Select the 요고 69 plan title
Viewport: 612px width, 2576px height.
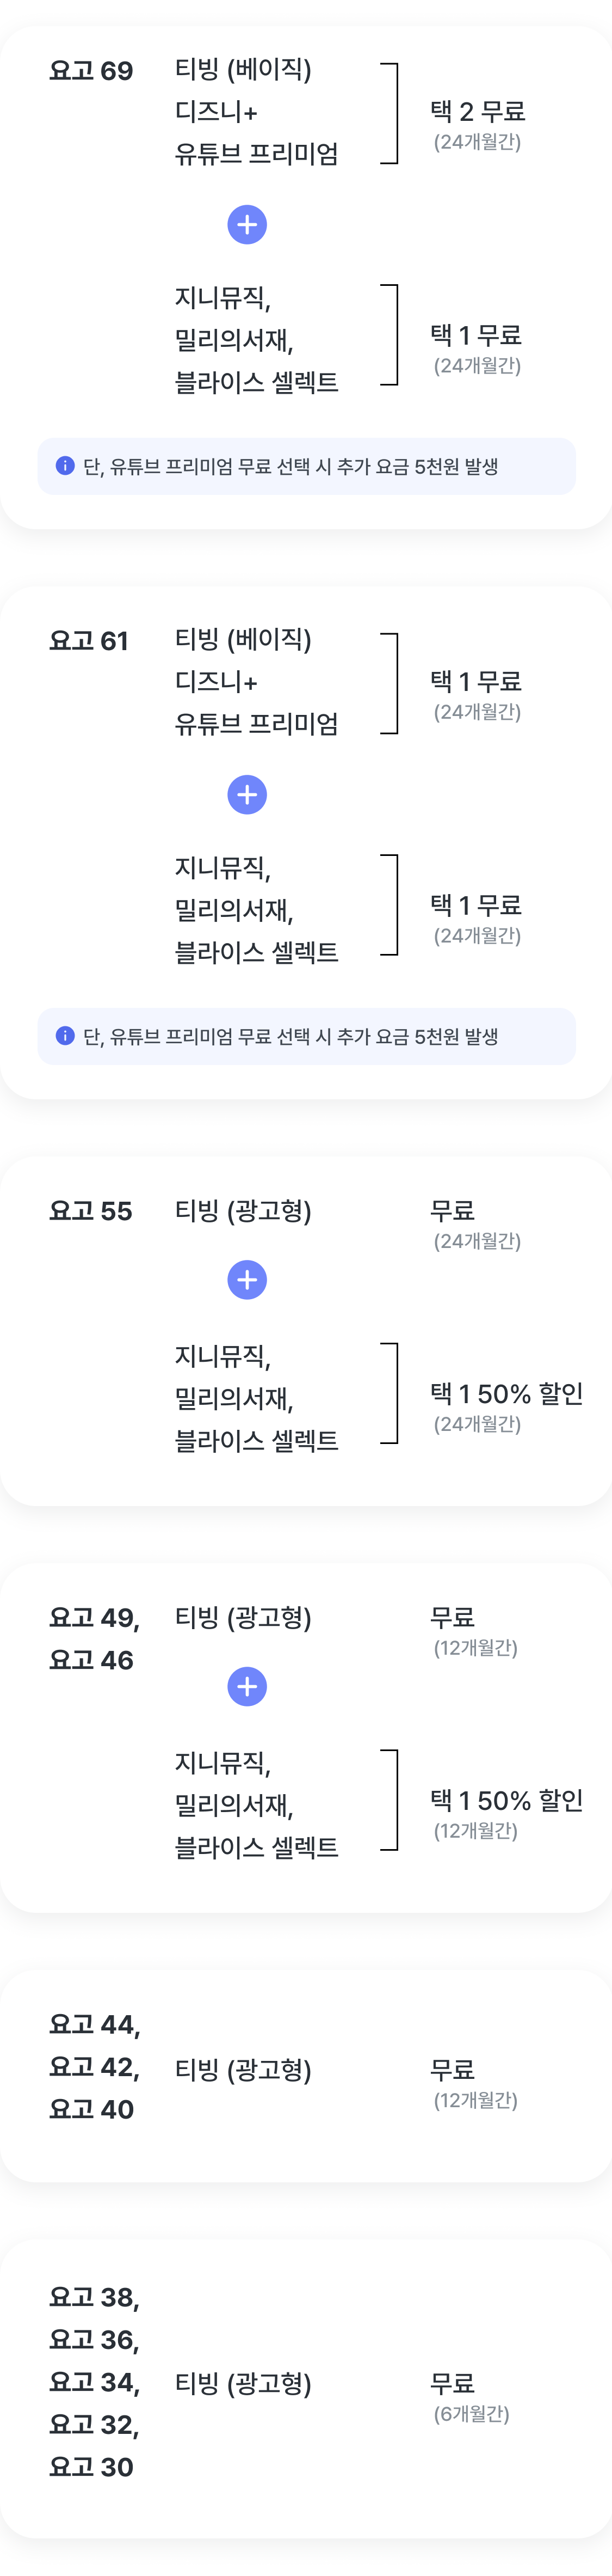click(x=91, y=71)
